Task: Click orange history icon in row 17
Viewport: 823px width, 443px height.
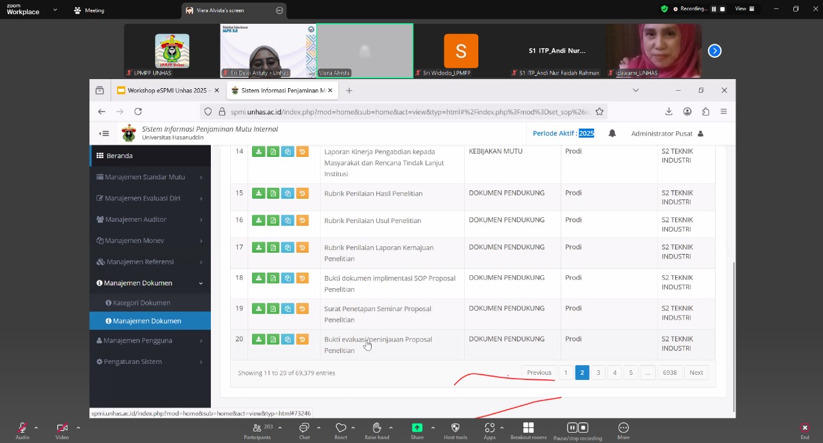Action: click(x=302, y=248)
